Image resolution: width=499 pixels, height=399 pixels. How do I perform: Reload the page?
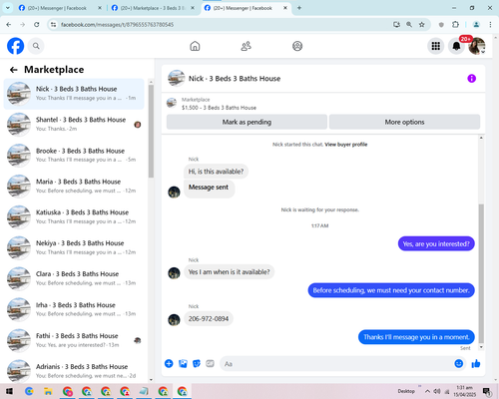tap(37, 24)
